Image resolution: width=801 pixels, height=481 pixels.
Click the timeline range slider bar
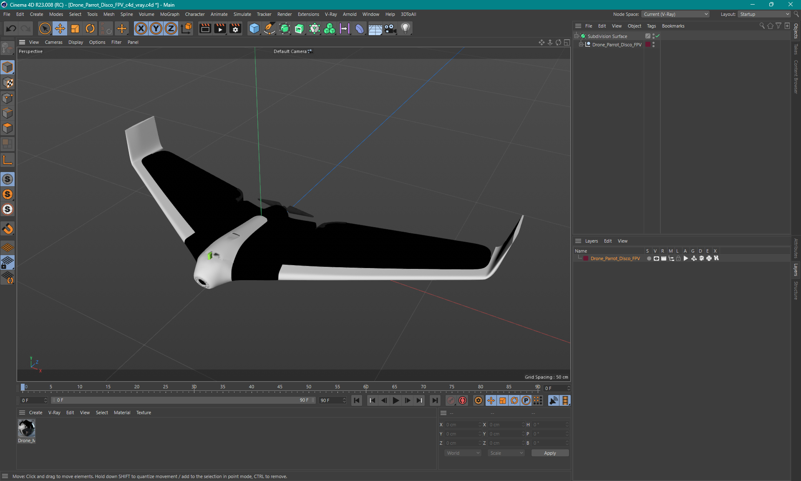[x=183, y=400]
